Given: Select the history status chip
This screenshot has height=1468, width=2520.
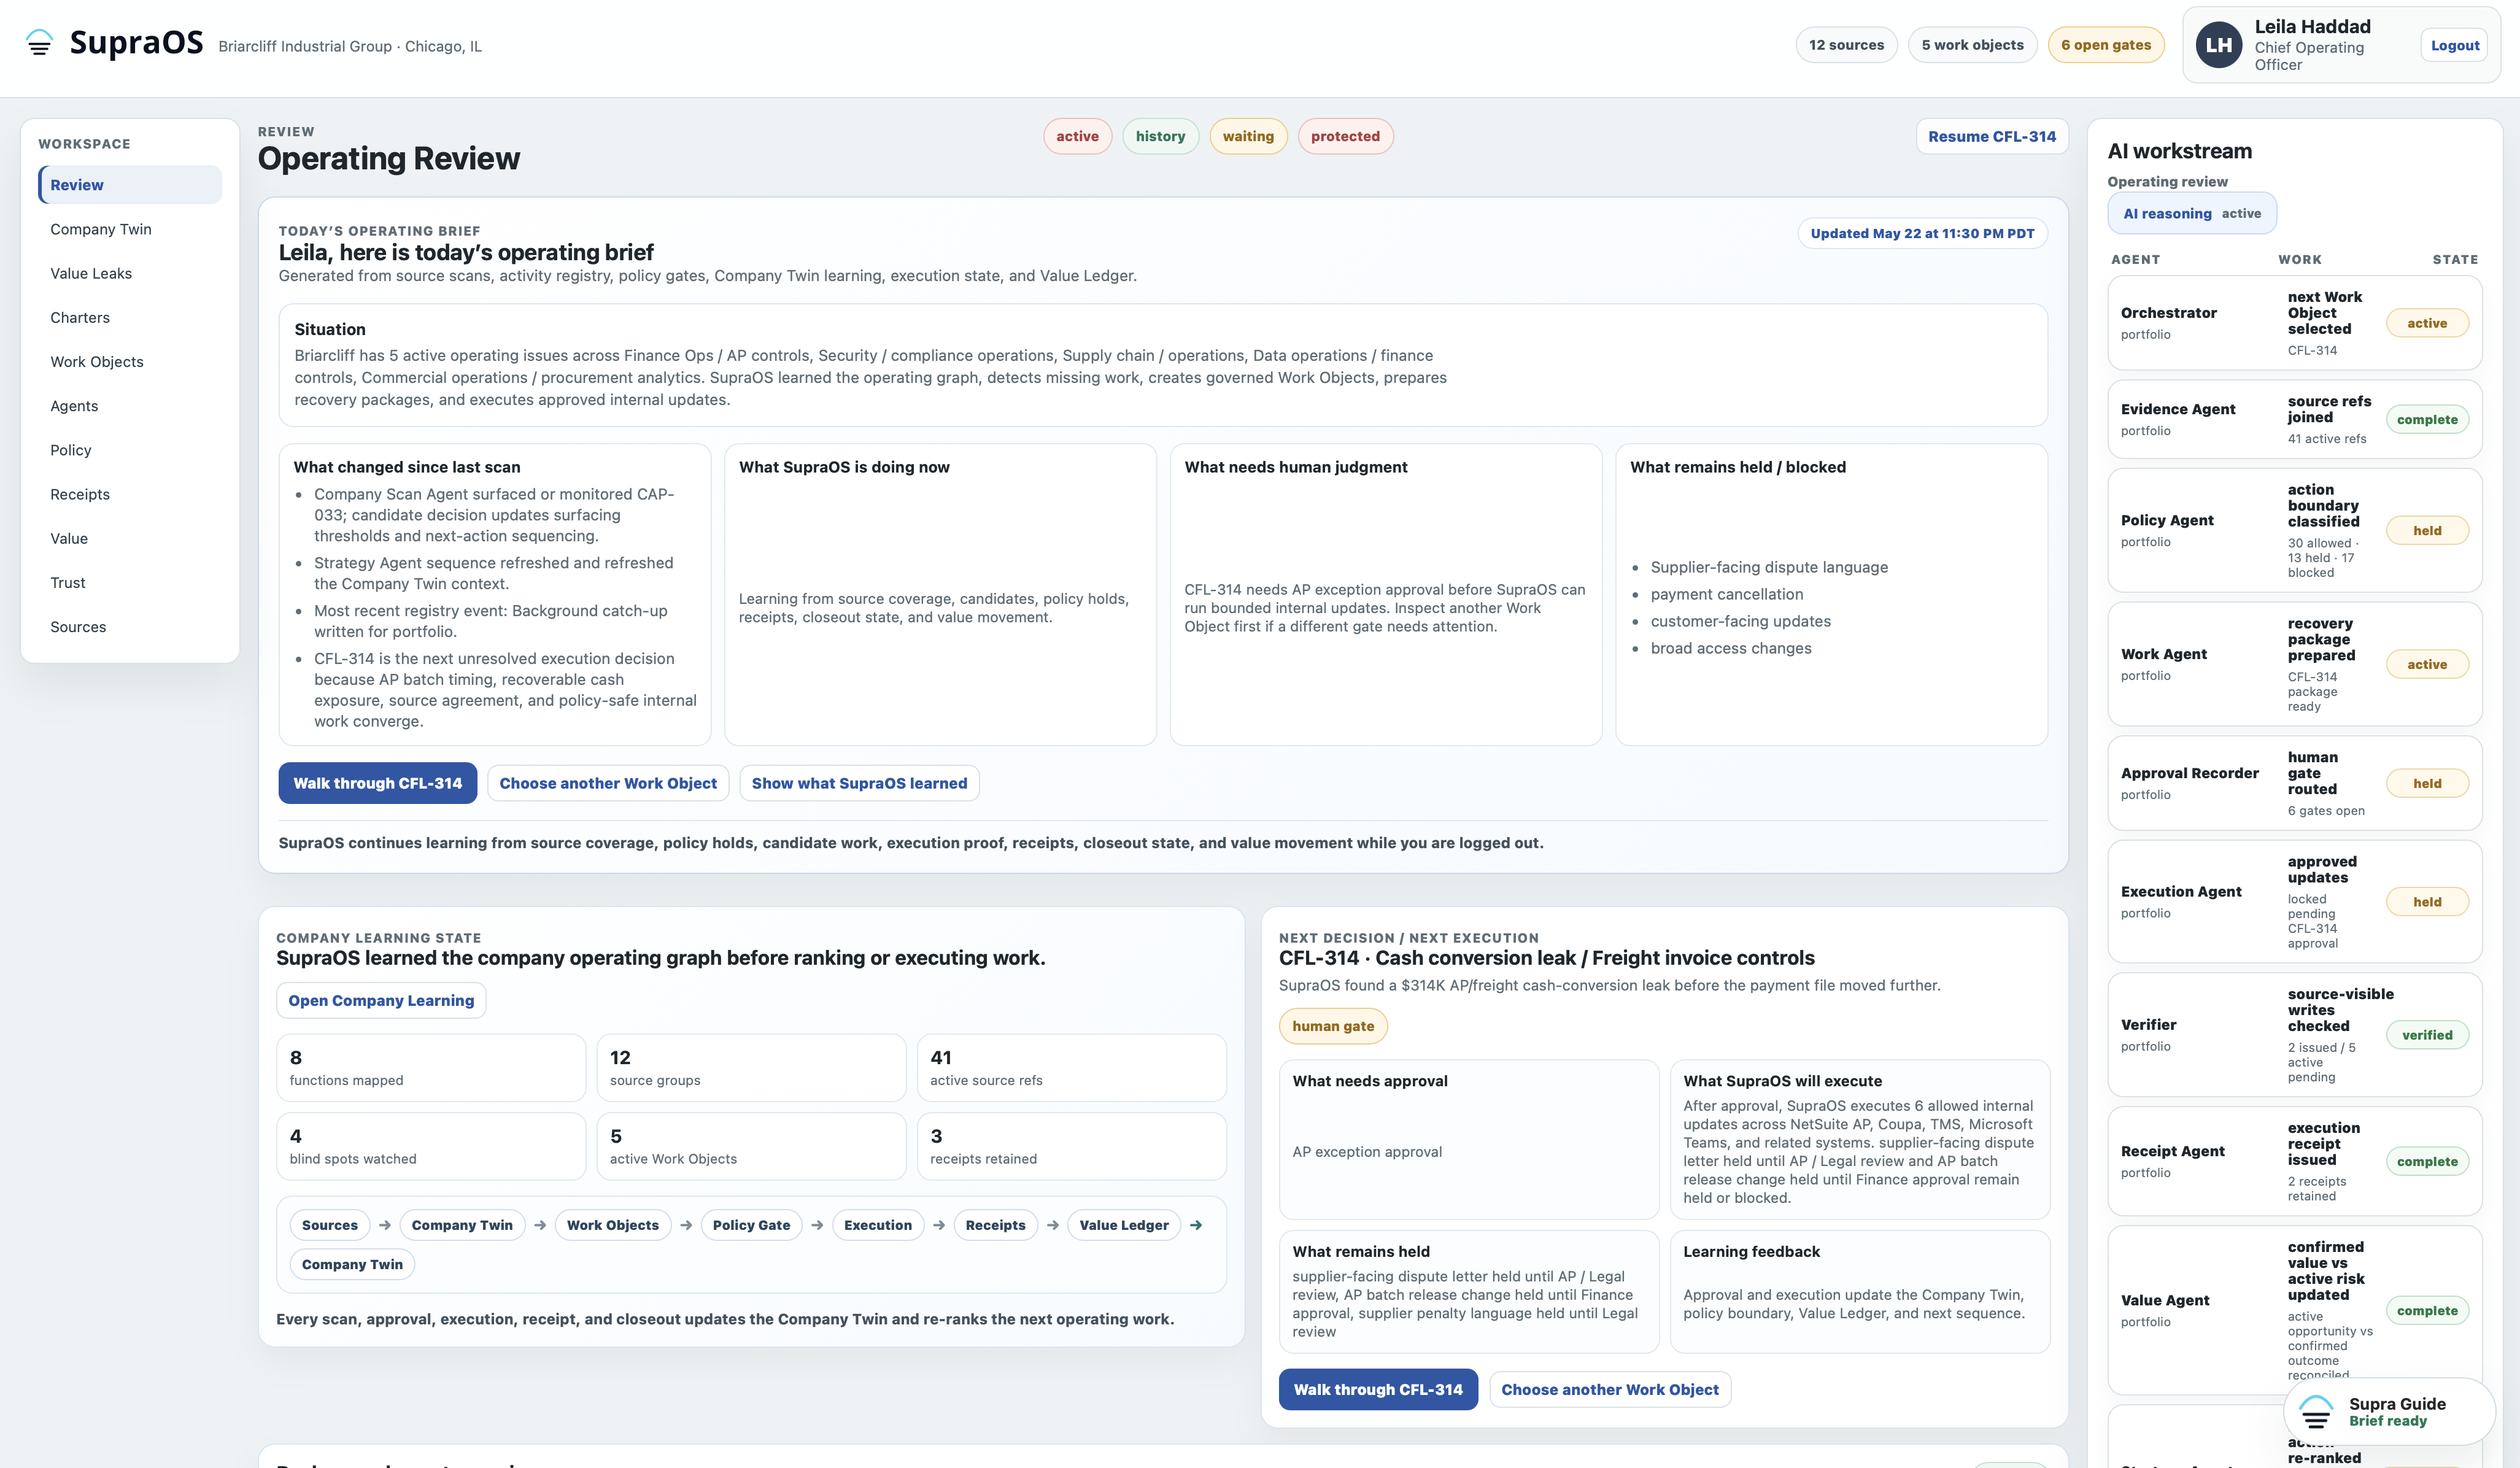Looking at the screenshot, I should [1160, 136].
